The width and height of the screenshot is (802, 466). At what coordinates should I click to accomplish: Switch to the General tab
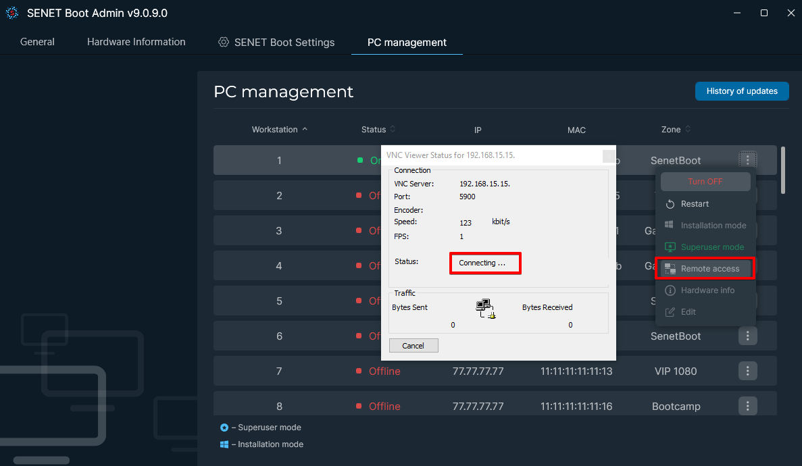37,41
